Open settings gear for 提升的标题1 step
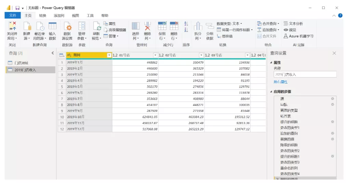The height and width of the screenshot is (183, 346). pos(332,156)
